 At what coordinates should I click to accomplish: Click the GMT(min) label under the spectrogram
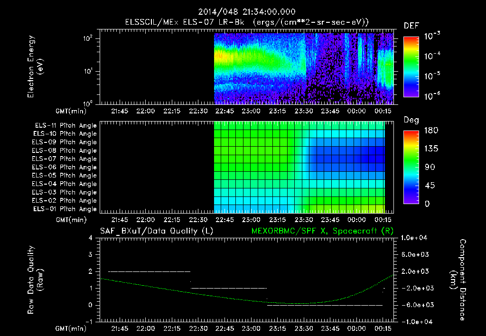[x=71, y=111]
